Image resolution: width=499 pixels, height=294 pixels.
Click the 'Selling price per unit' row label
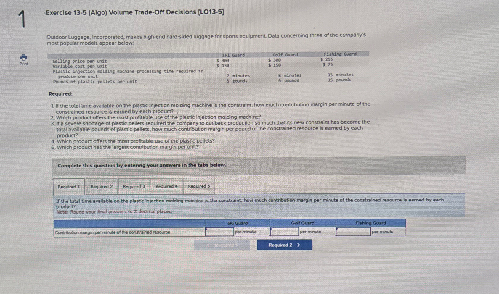point(80,61)
